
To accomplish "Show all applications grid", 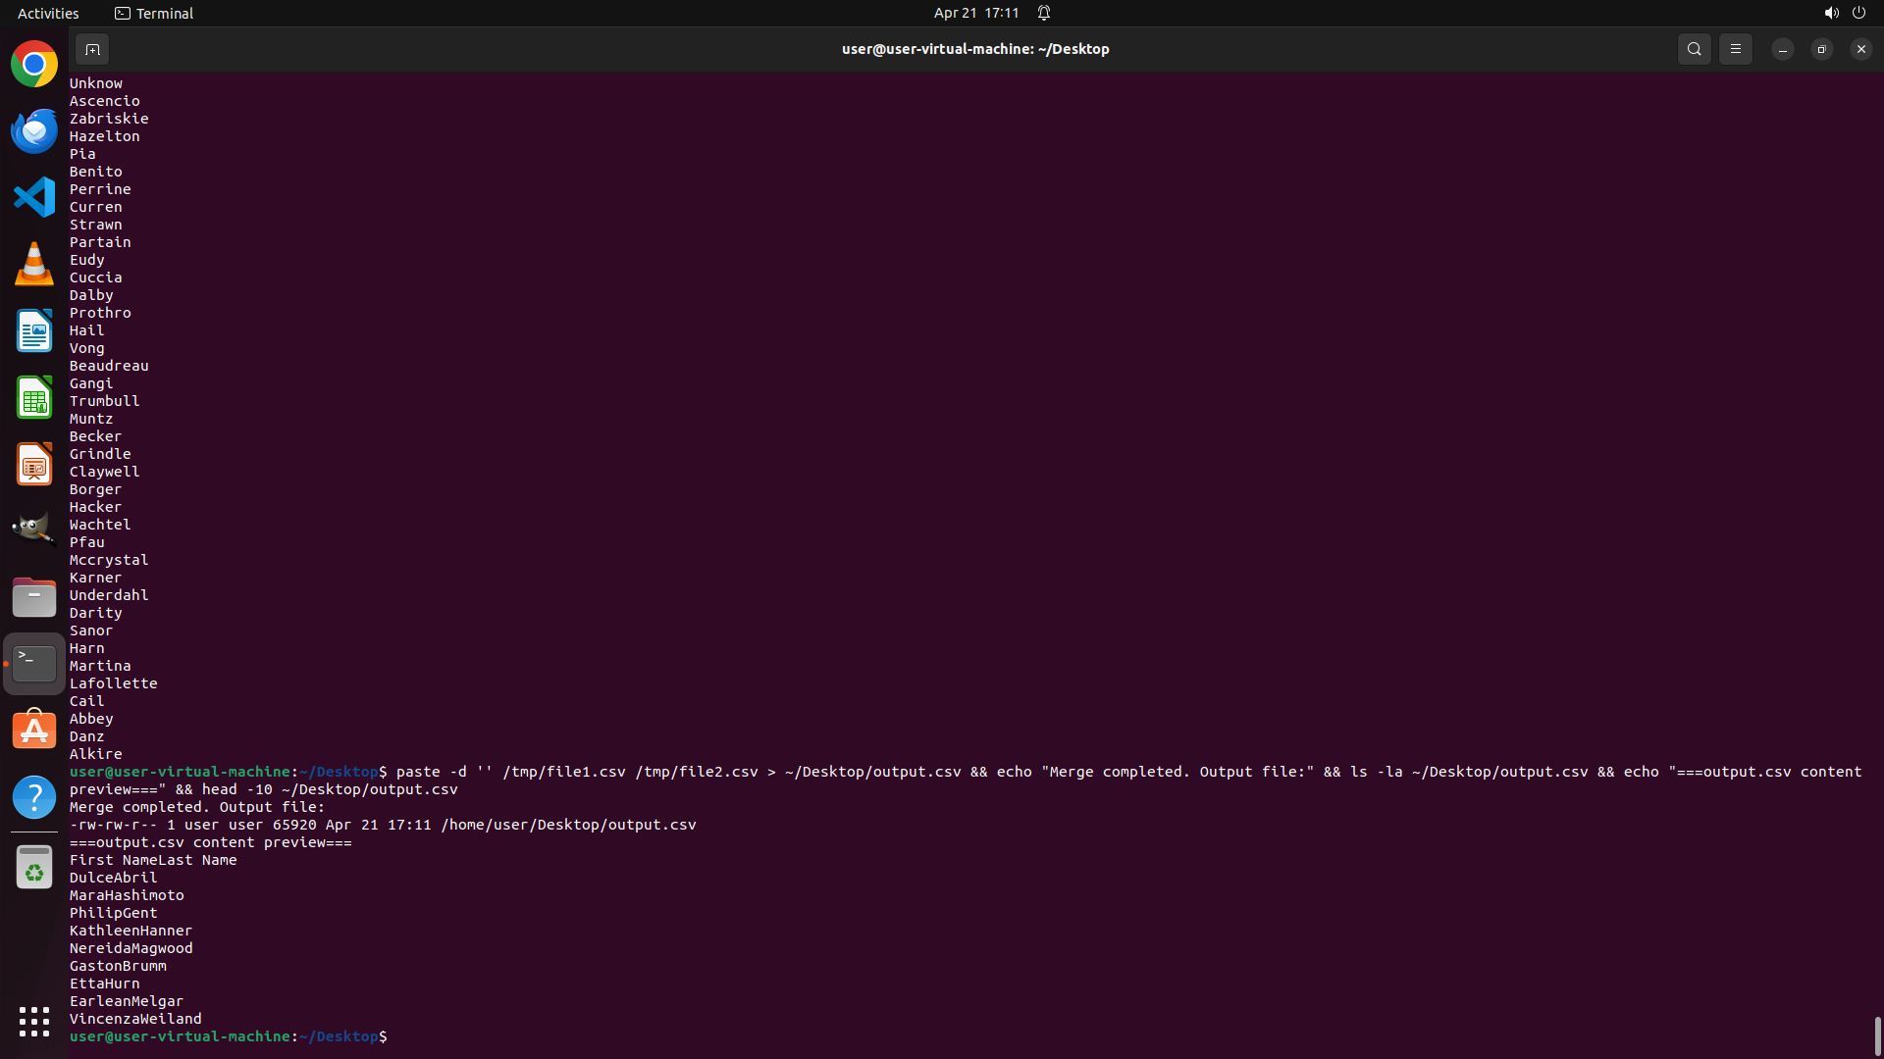I will click(34, 1022).
